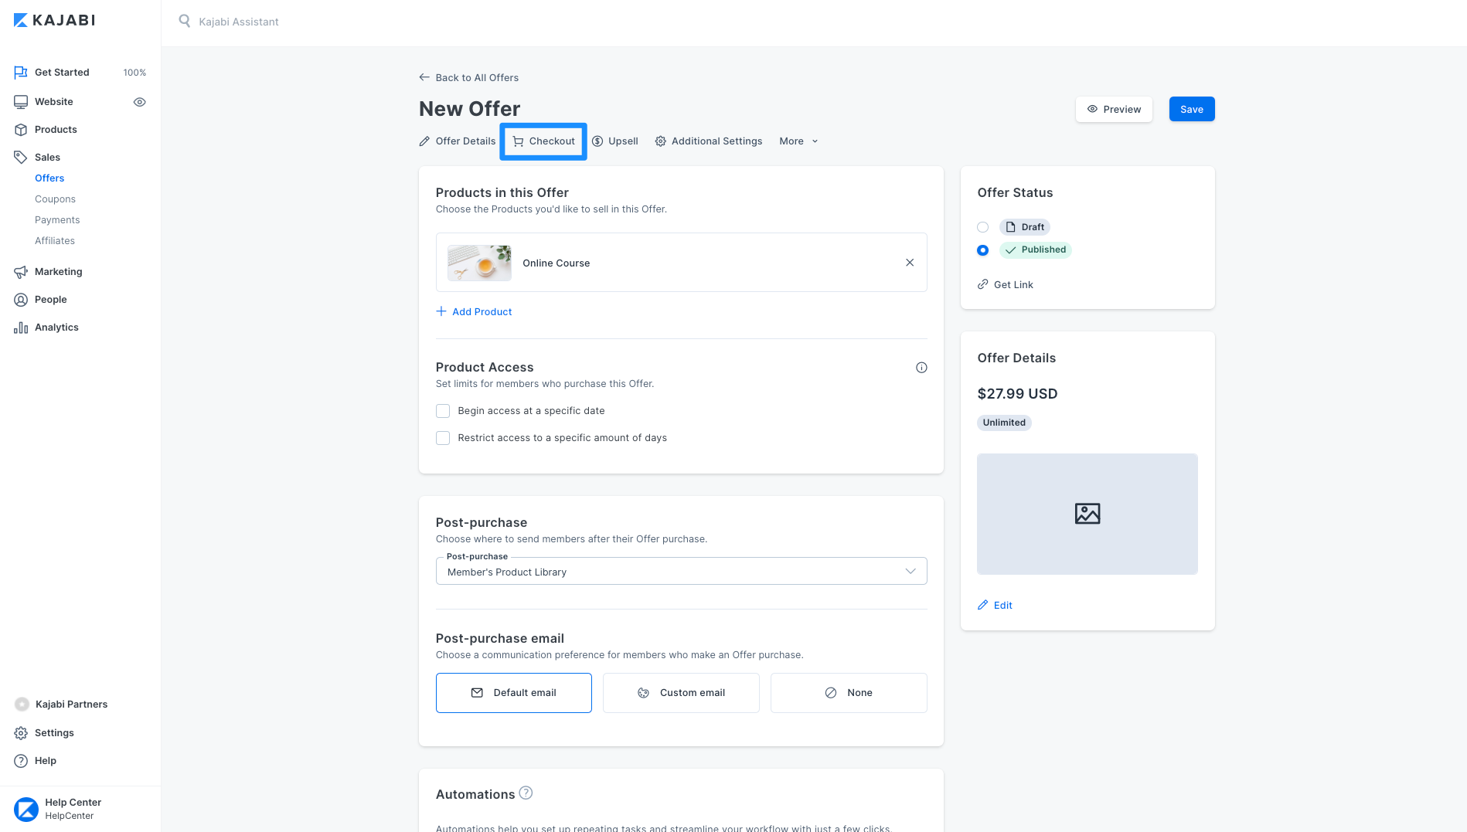The height and width of the screenshot is (832, 1467).
Task: Click the Website monitor icon
Action: [x=21, y=102]
